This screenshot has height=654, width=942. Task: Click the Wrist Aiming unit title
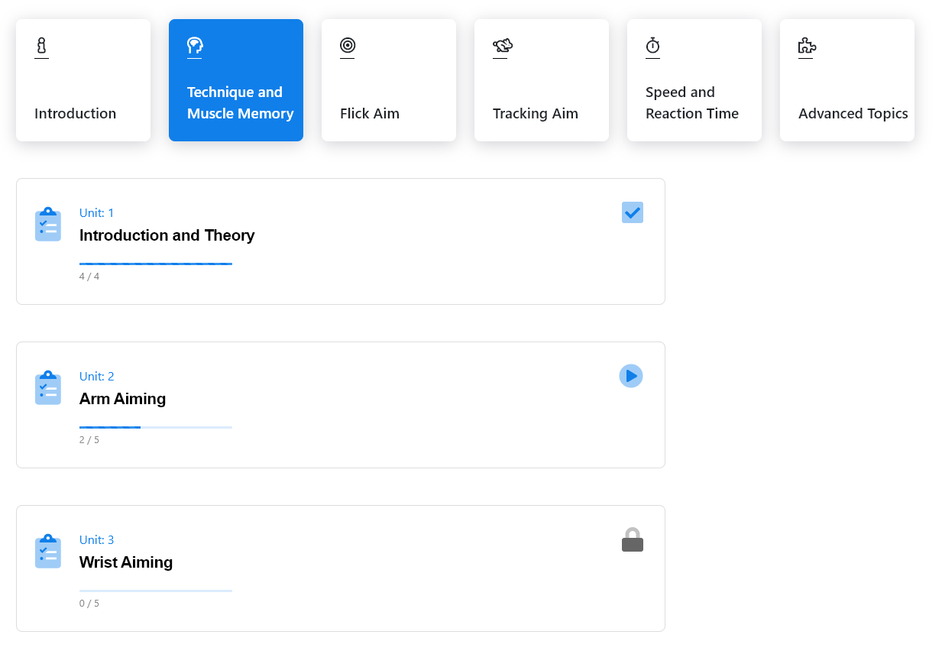click(126, 562)
